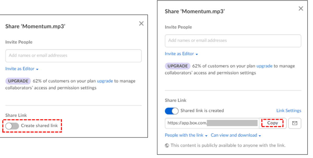Viewport: 313px width, 158px height.
Task: Close the right share dialog with X
Action: pyautogui.click(x=301, y=9)
